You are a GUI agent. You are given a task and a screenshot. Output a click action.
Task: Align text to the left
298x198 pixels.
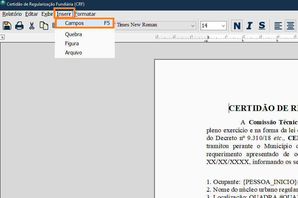pos(278,26)
